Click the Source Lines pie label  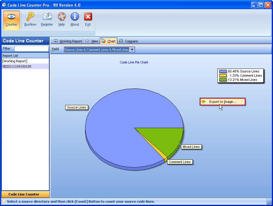pos(77,107)
